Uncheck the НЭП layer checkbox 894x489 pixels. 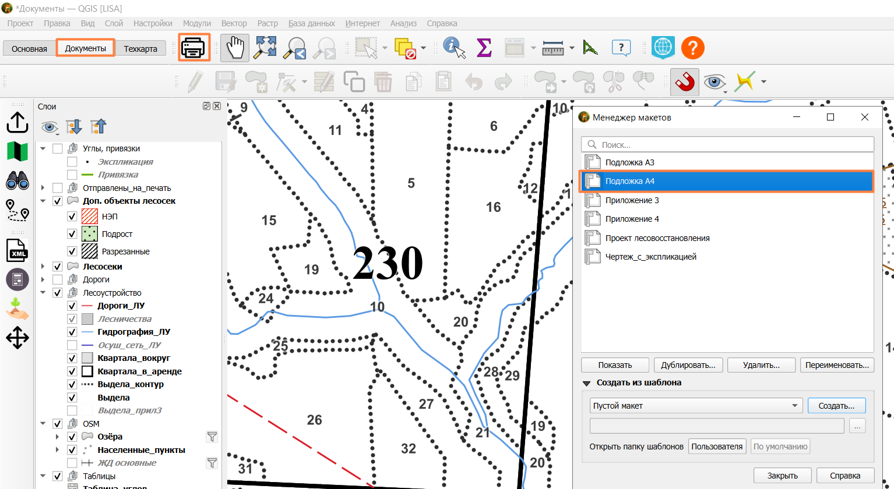click(72, 217)
